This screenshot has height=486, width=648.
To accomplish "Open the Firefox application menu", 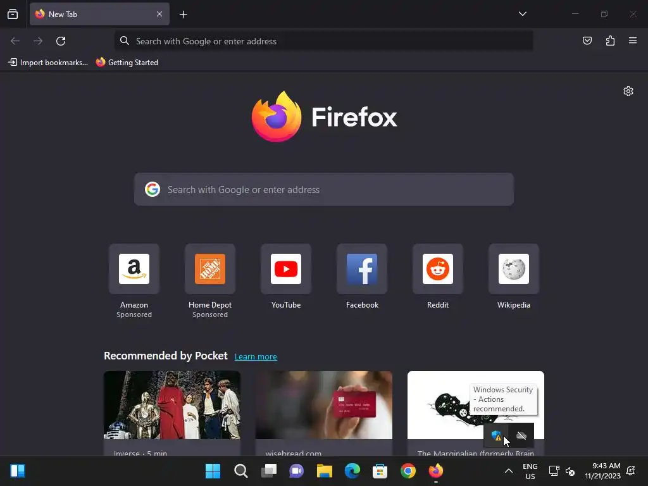I will click(x=633, y=40).
